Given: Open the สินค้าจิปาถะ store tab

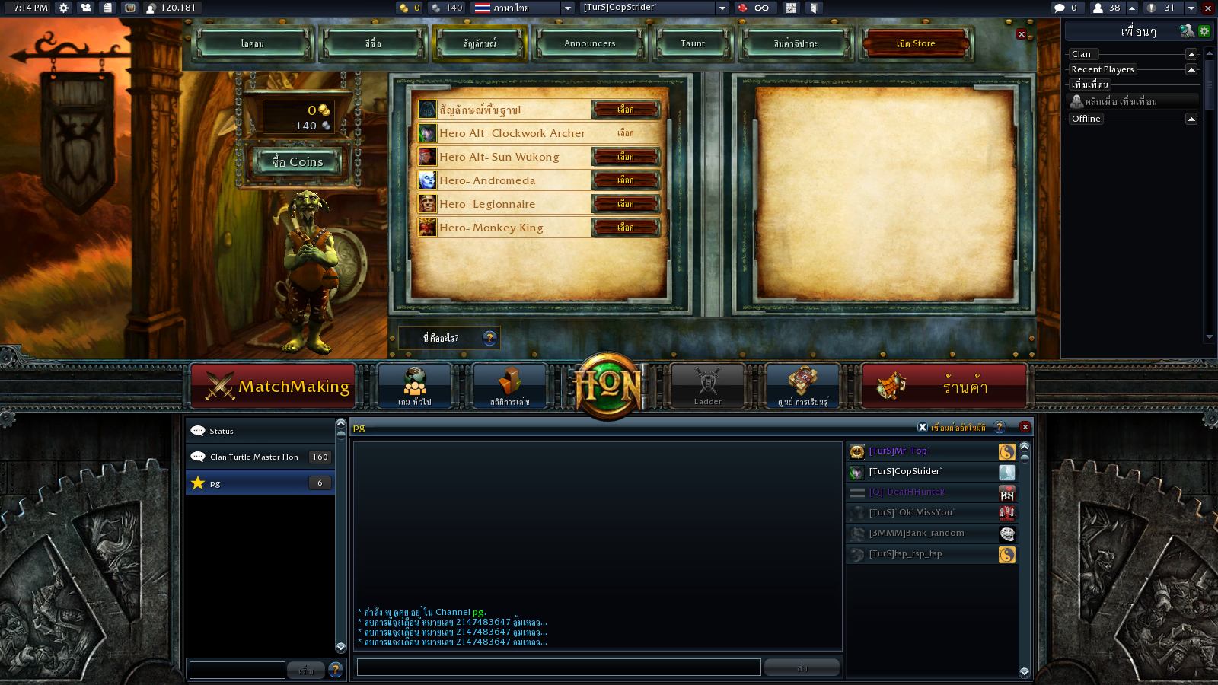Looking at the screenshot, I should 796,43.
